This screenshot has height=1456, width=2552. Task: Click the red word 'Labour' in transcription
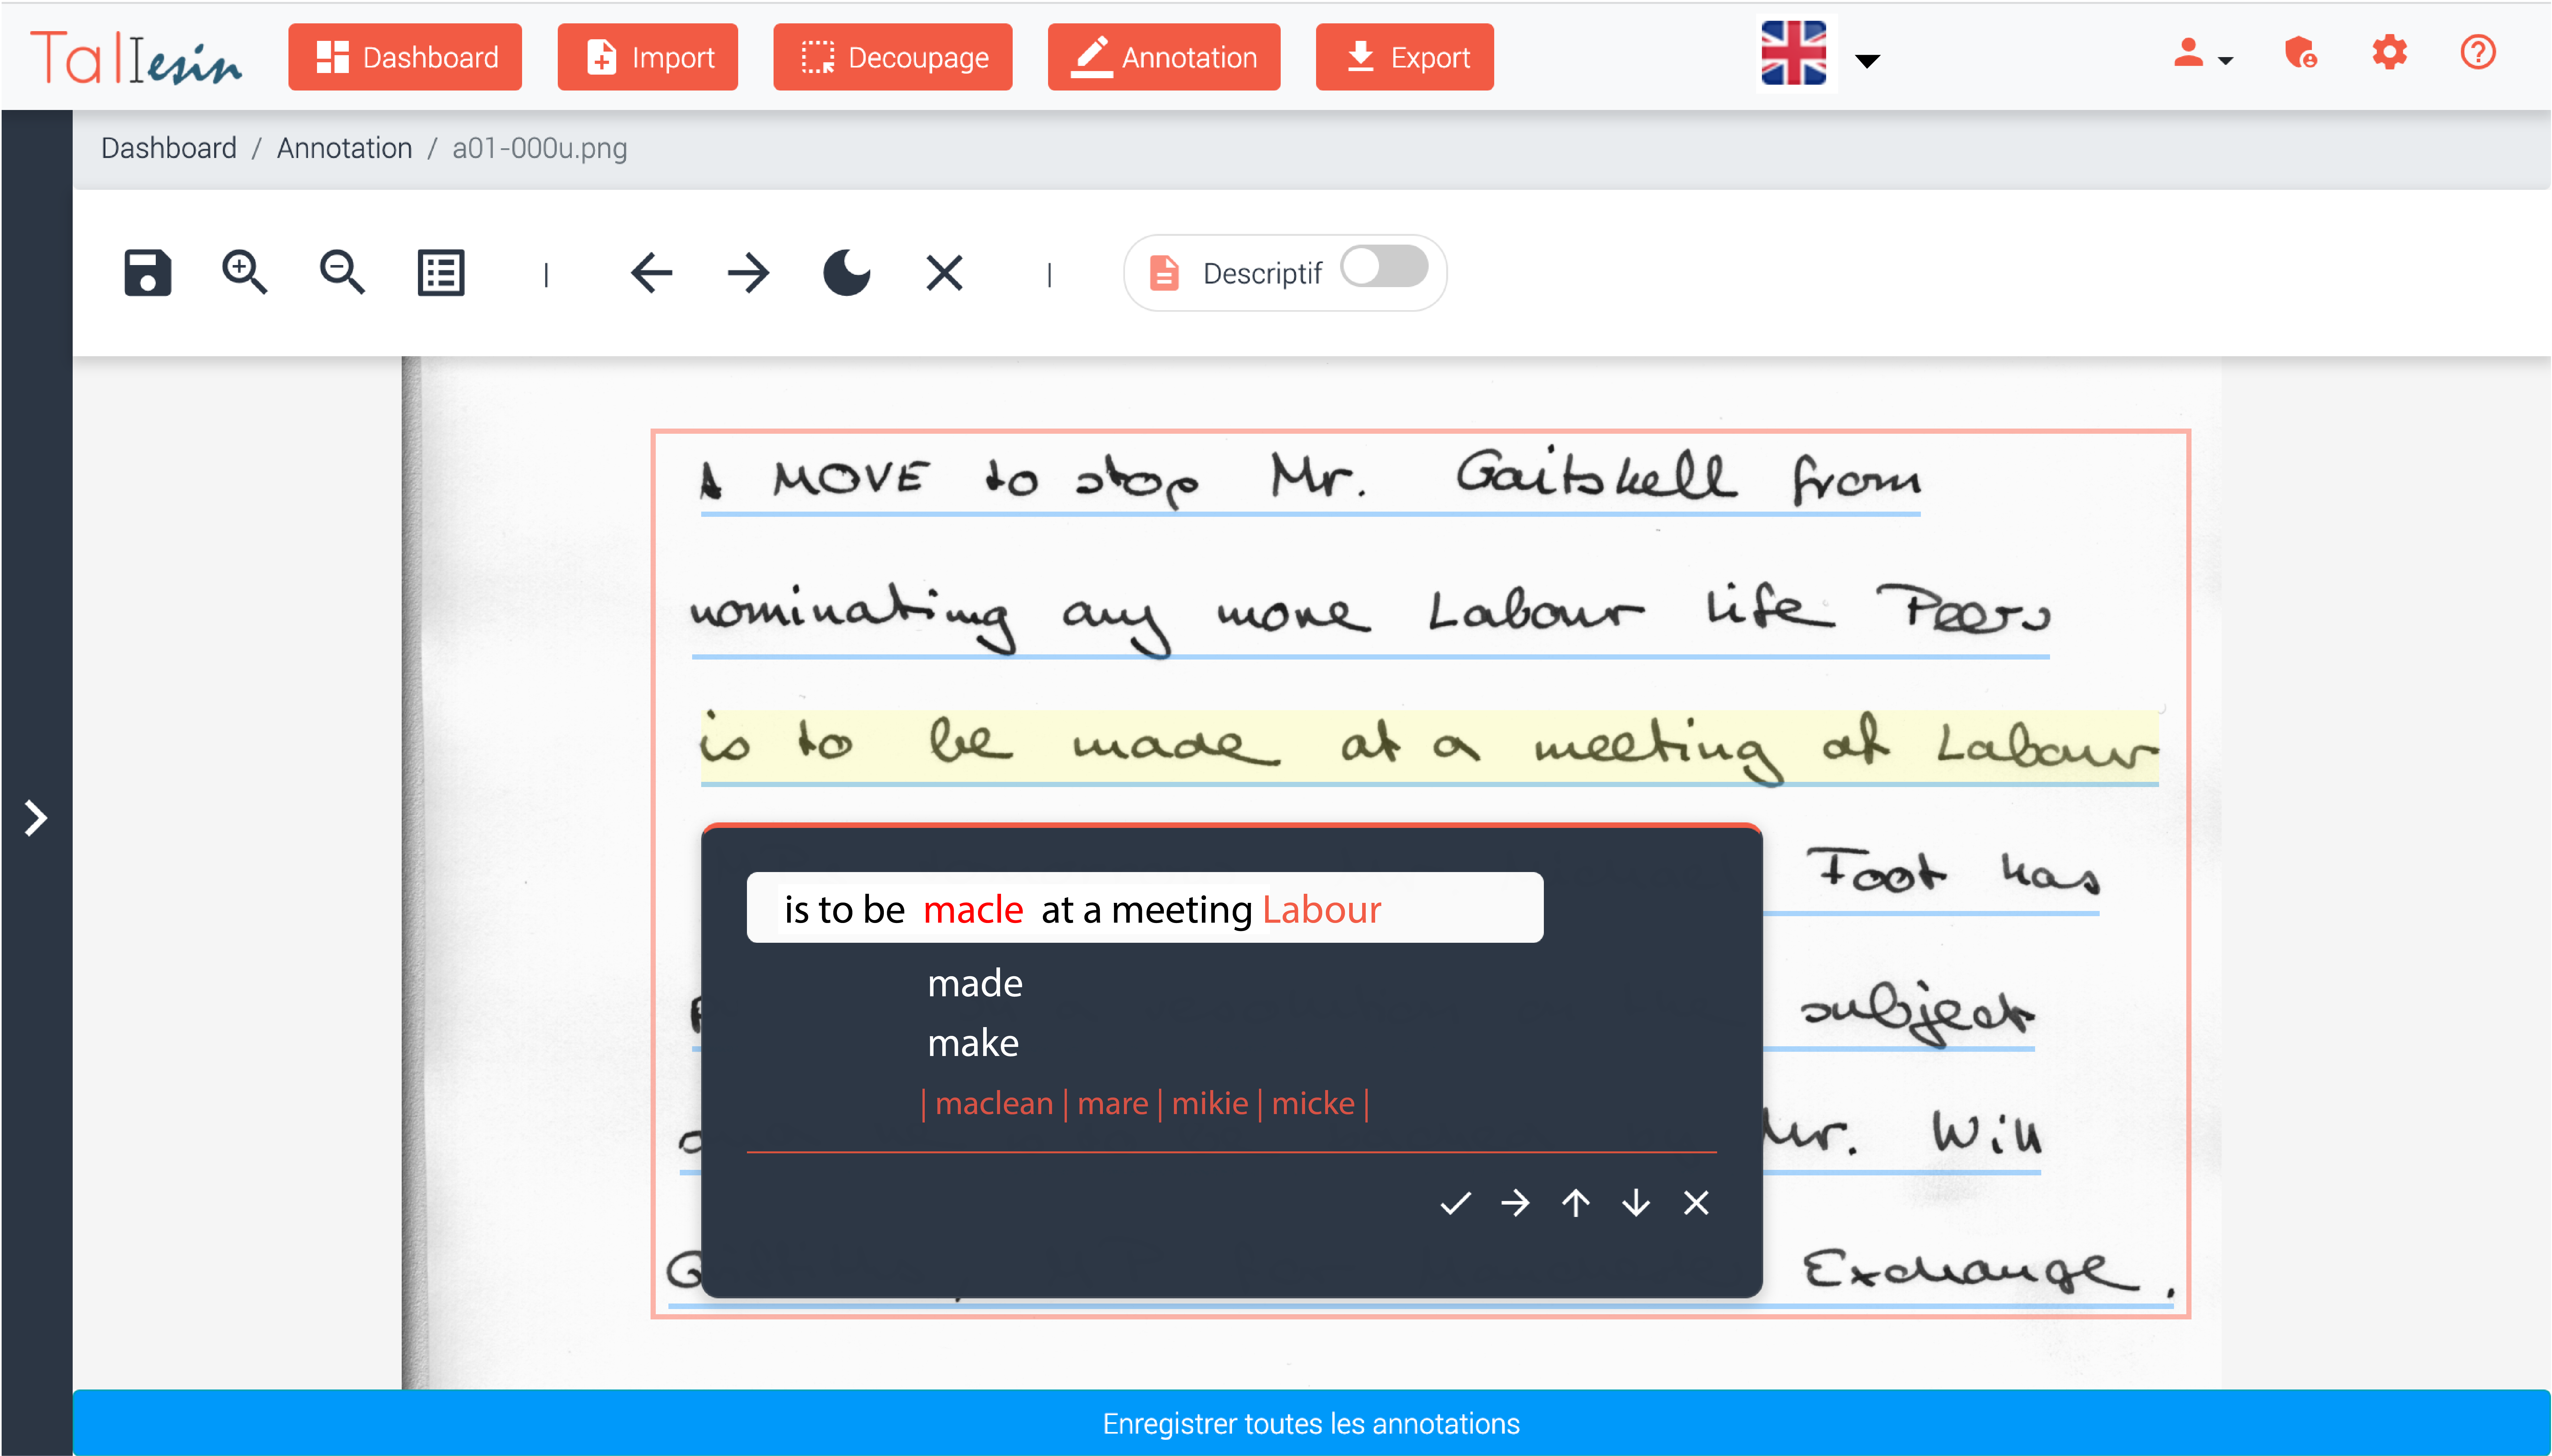pos(1322,910)
